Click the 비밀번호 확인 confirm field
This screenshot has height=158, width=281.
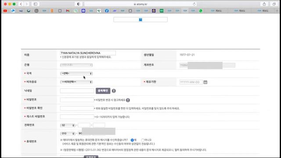(x=77, y=108)
